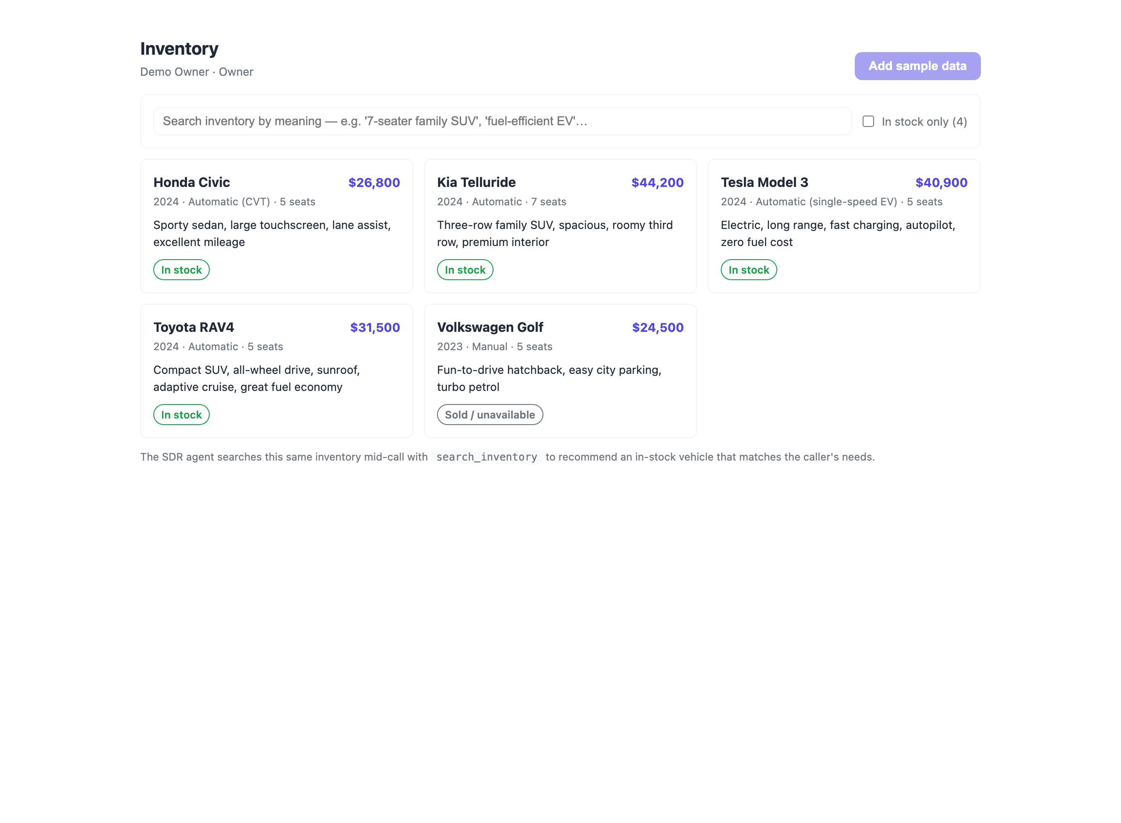Click the $44,200 Kia Telluride price

tap(658, 183)
